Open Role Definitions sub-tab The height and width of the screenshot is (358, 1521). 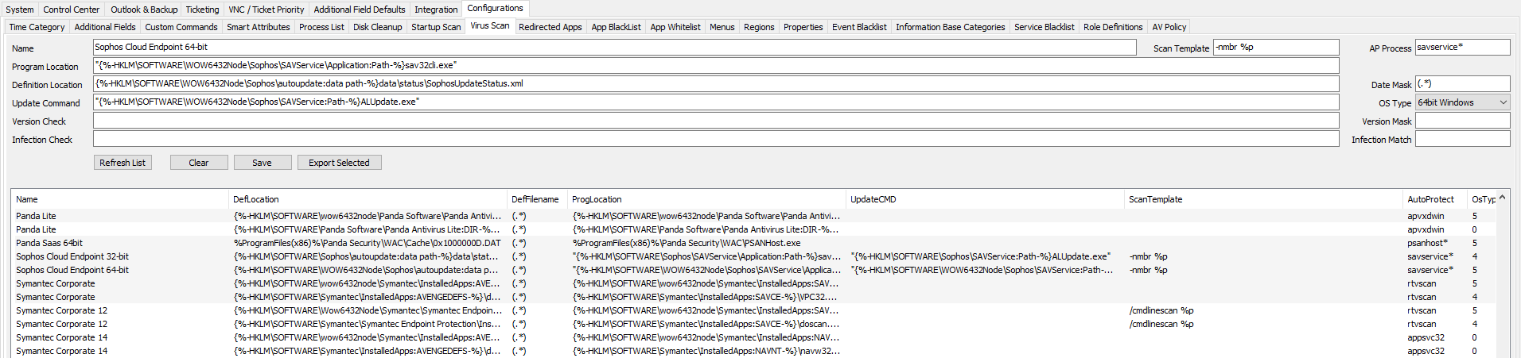(x=1113, y=27)
